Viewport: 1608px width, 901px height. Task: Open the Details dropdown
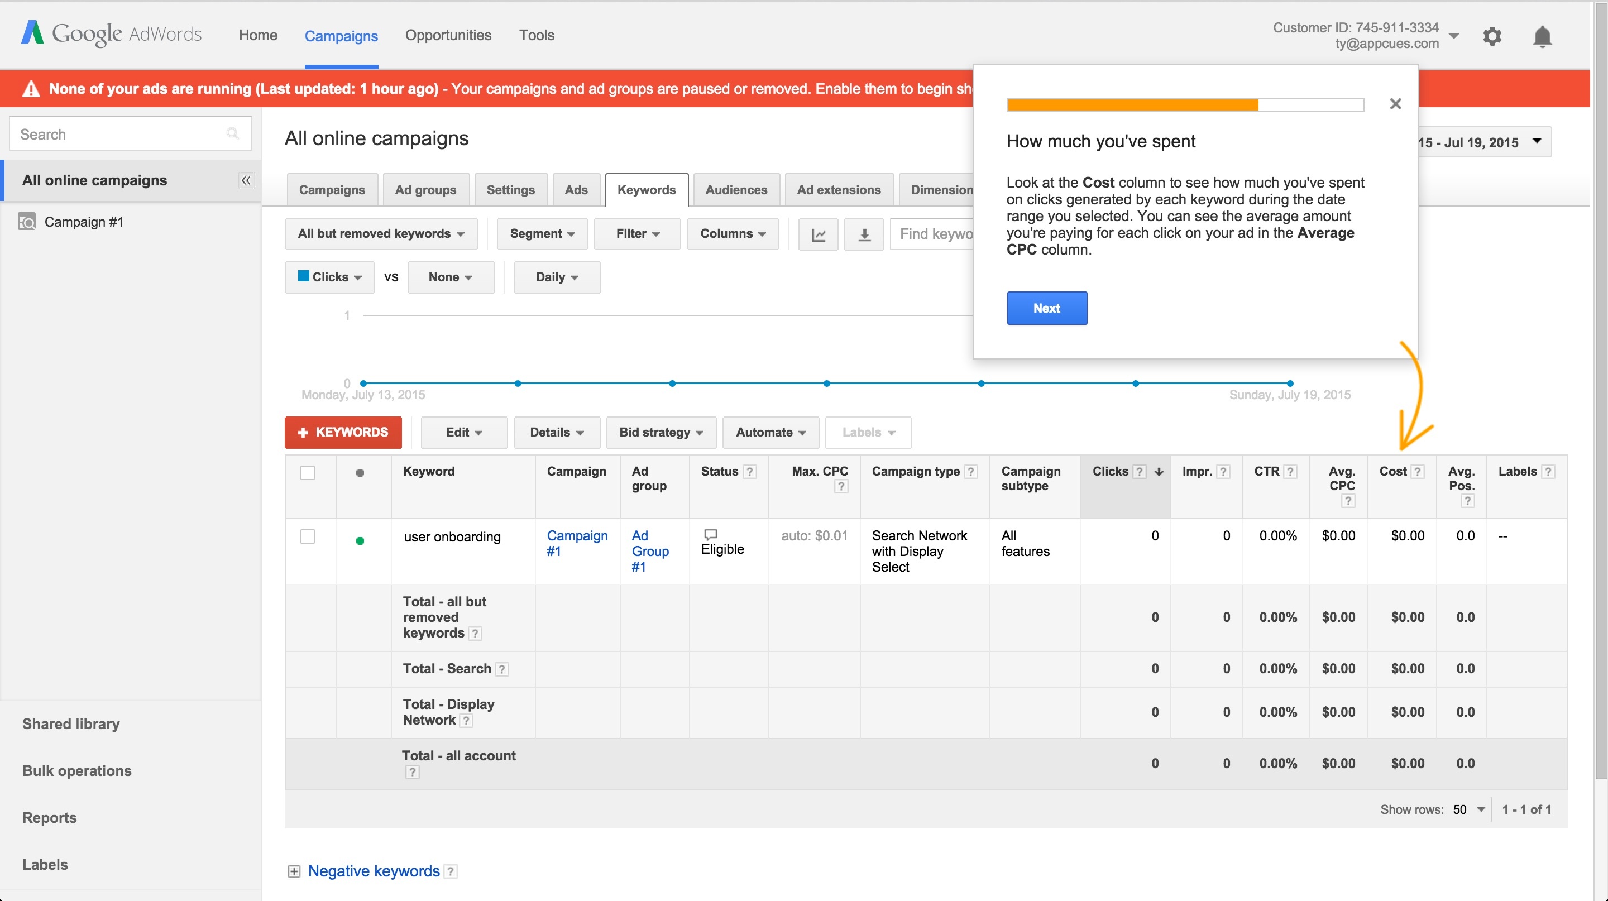click(x=557, y=433)
